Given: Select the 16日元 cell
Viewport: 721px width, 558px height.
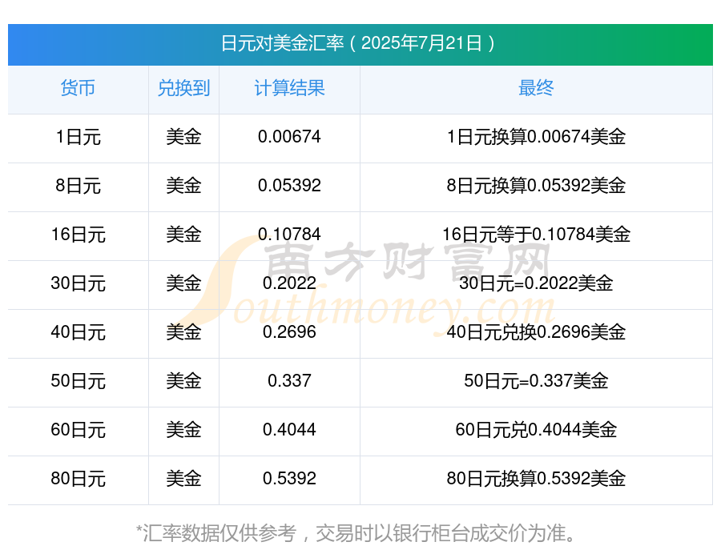Looking at the screenshot, I should [x=78, y=235].
